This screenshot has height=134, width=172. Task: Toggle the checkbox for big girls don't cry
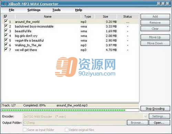click(x=6, y=35)
